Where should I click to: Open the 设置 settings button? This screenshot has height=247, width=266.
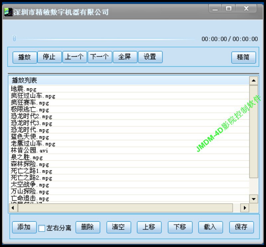click(x=150, y=57)
